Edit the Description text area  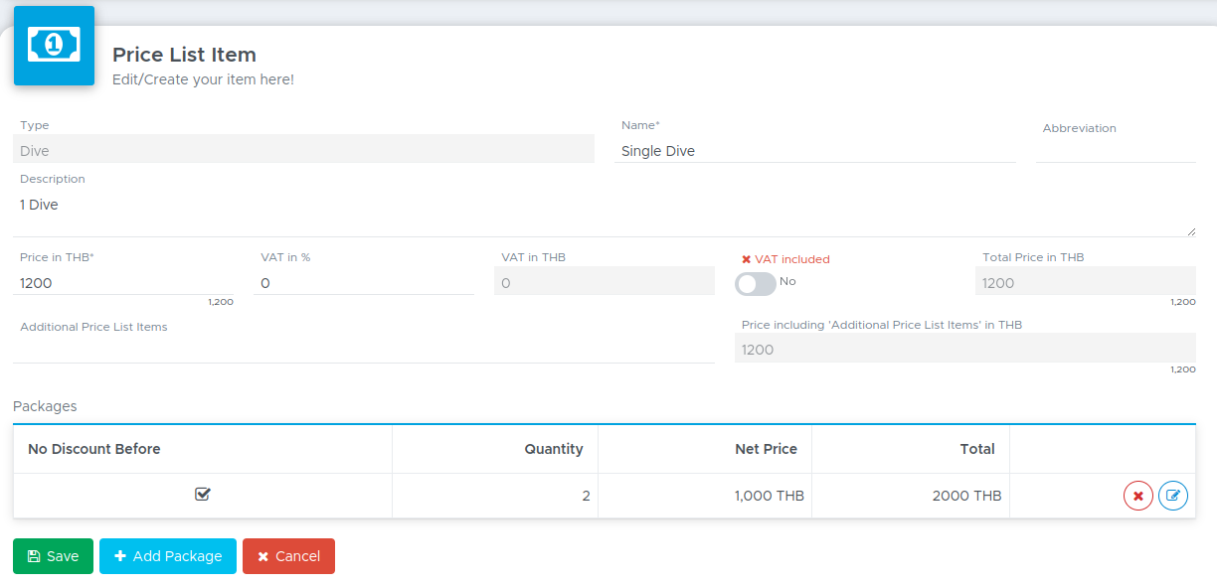pos(605,214)
